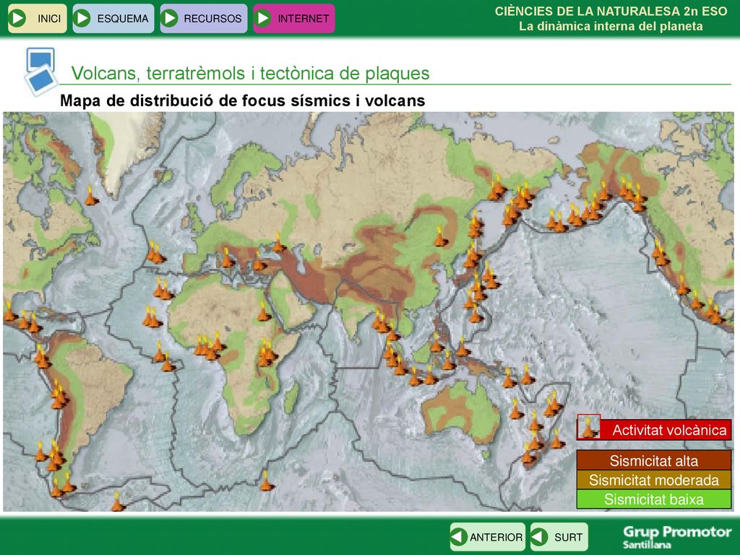Select the Sismicitat alta legend swatch
This screenshot has height=555, width=740.
pyautogui.click(x=654, y=460)
